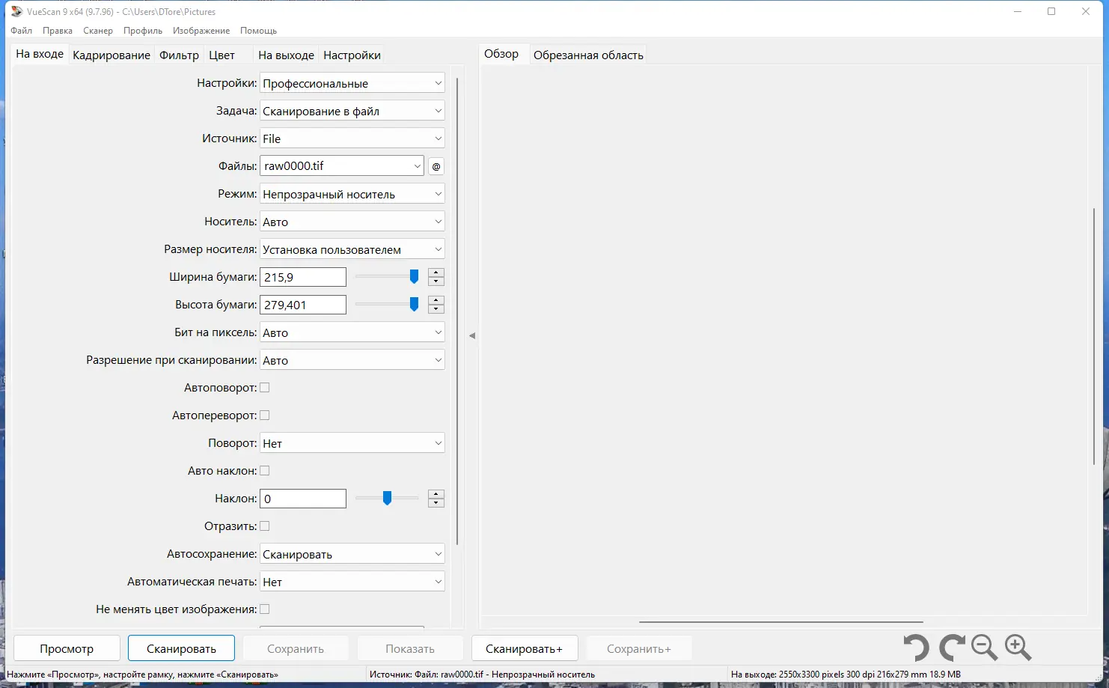This screenshot has height=688, width=1109.
Task: Open the Настройки tab
Action: click(352, 55)
